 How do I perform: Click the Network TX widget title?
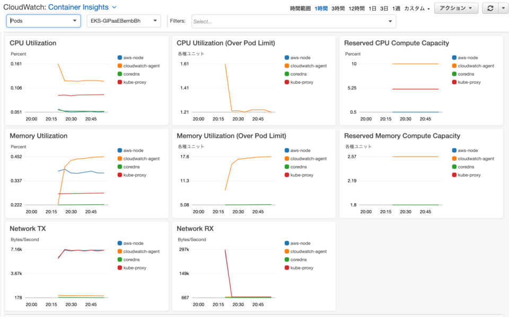28,229
